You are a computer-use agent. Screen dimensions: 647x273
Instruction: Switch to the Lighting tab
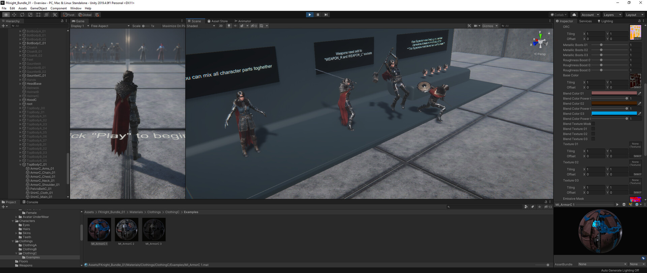click(605, 21)
